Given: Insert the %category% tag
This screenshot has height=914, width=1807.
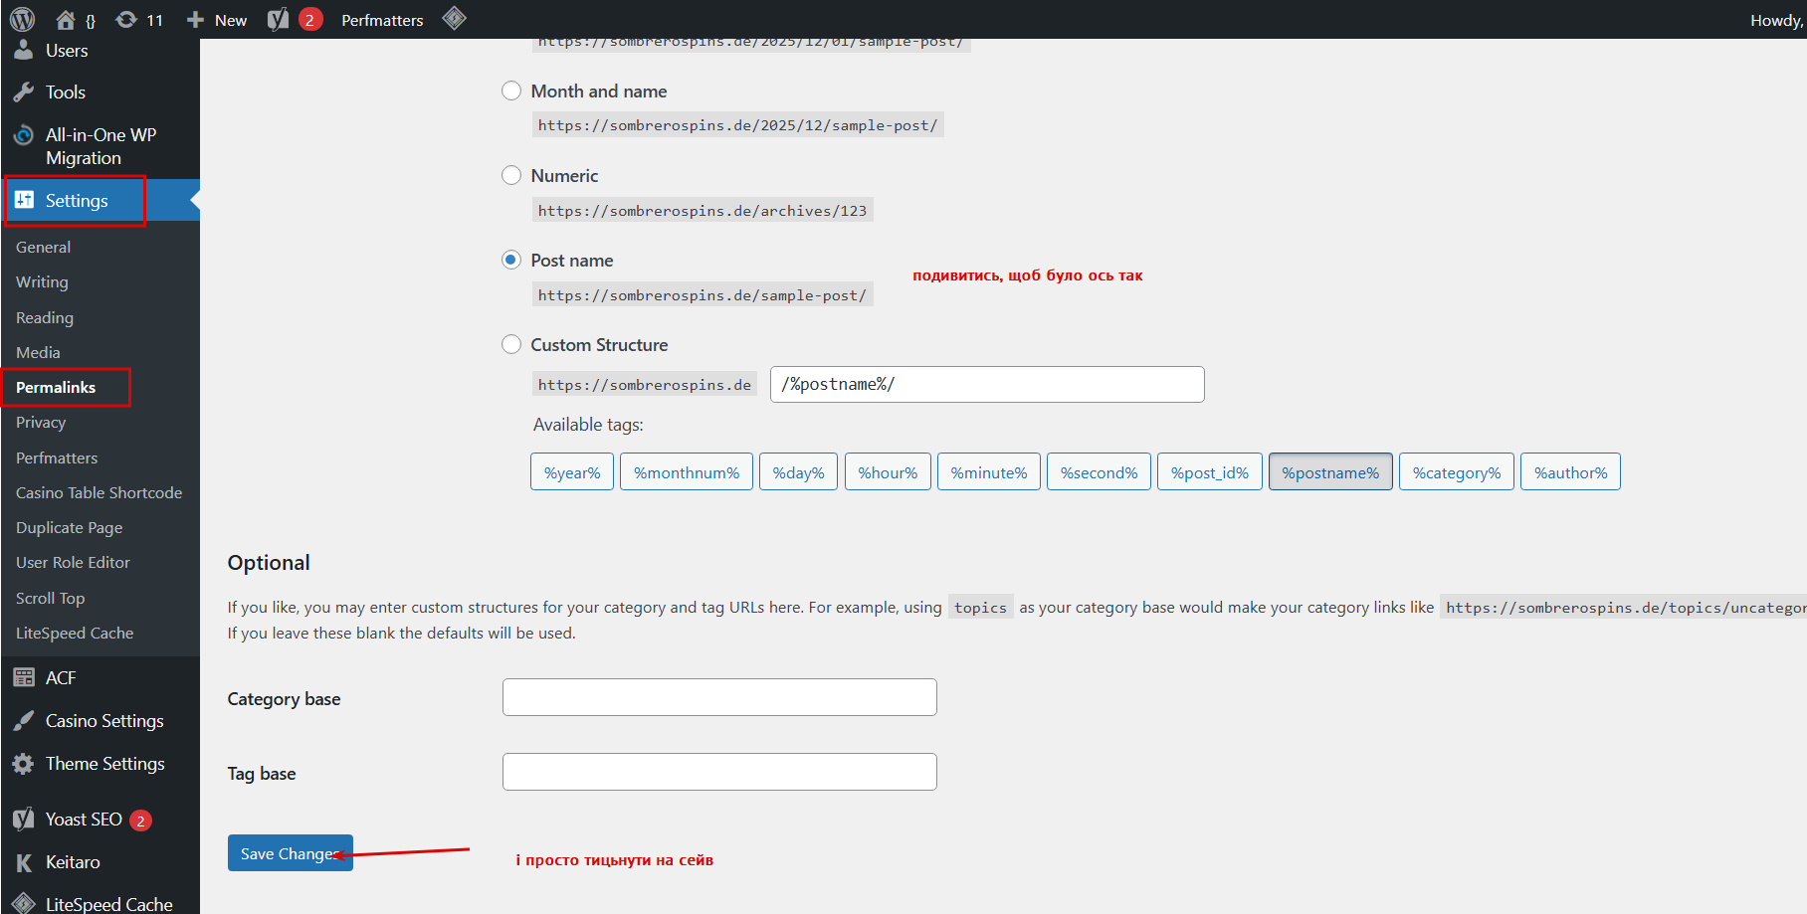Looking at the screenshot, I should (x=1456, y=472).
